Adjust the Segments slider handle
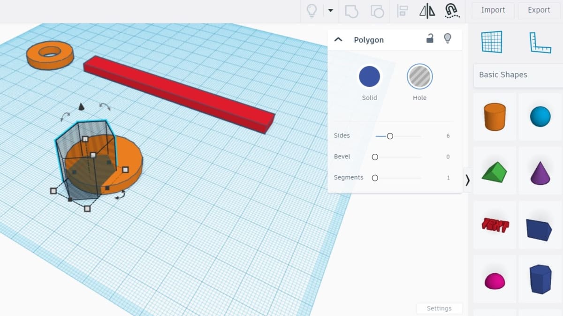The image size is (563, 316). click(x=375, y=178)
